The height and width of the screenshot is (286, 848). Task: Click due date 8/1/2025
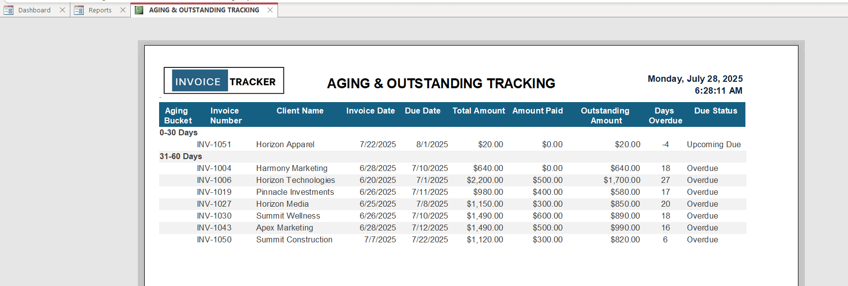click(432, 144)
